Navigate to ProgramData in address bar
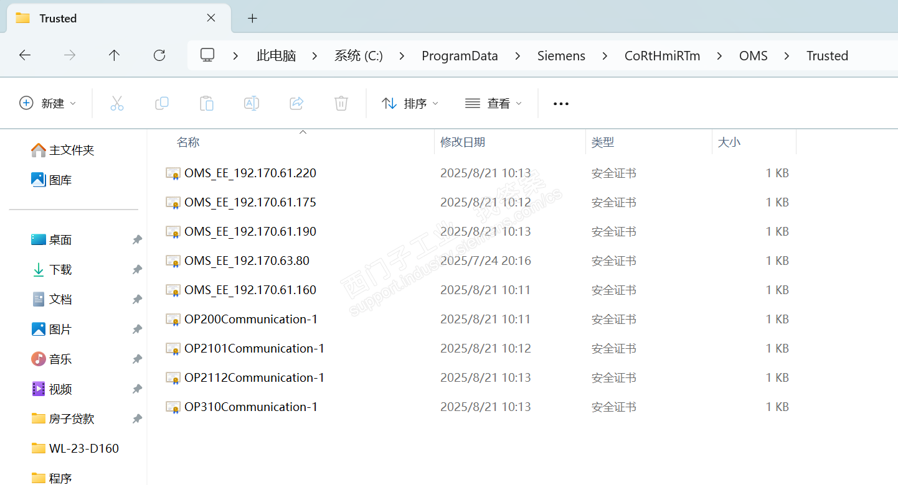Image resolution: width=898 pixels, height=485 pixels. pyautogui.click(x=460, y=56)
